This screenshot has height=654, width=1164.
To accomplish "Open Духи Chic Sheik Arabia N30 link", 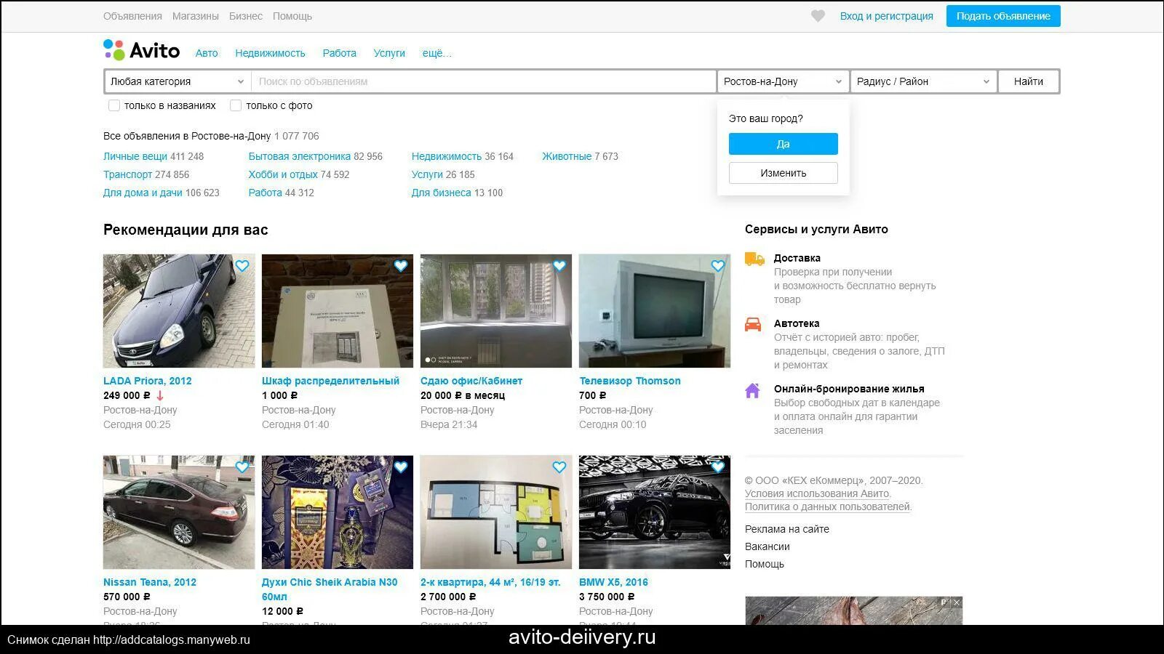I will pyautogui.click(x=330, y=589).
